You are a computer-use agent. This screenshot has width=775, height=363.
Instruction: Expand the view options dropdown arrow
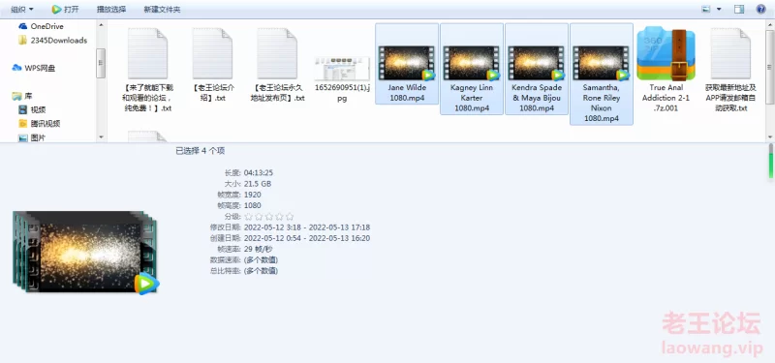click(x=719, y=9)
